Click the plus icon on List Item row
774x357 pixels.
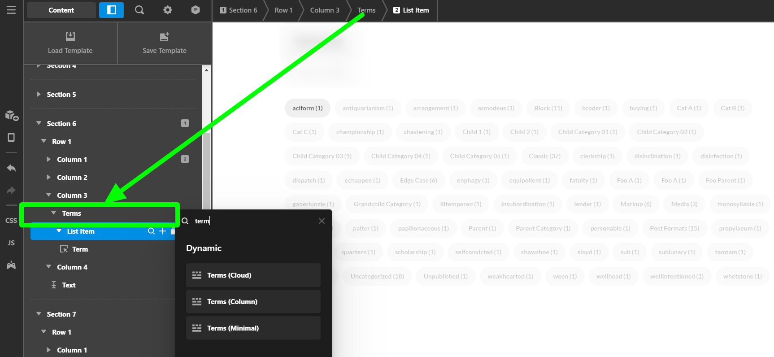pos(162,231)
